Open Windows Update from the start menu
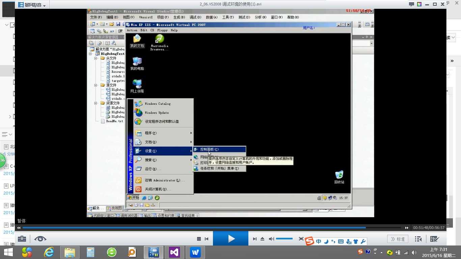461x259 pixels. point(163,113)
